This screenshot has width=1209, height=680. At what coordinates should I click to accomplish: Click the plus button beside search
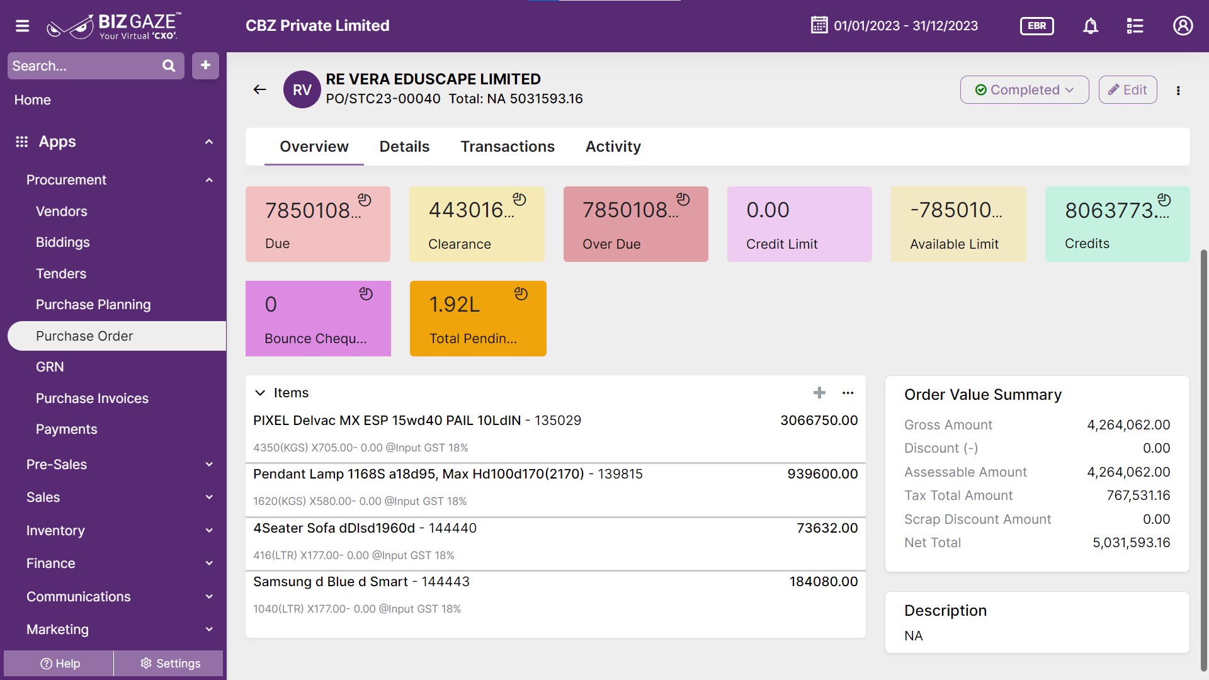205,65
